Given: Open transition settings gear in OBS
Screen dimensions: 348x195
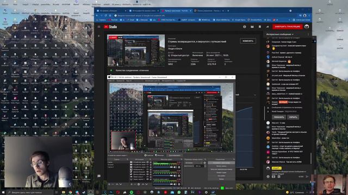Looking at the screenshot, I should click(204, 163).
